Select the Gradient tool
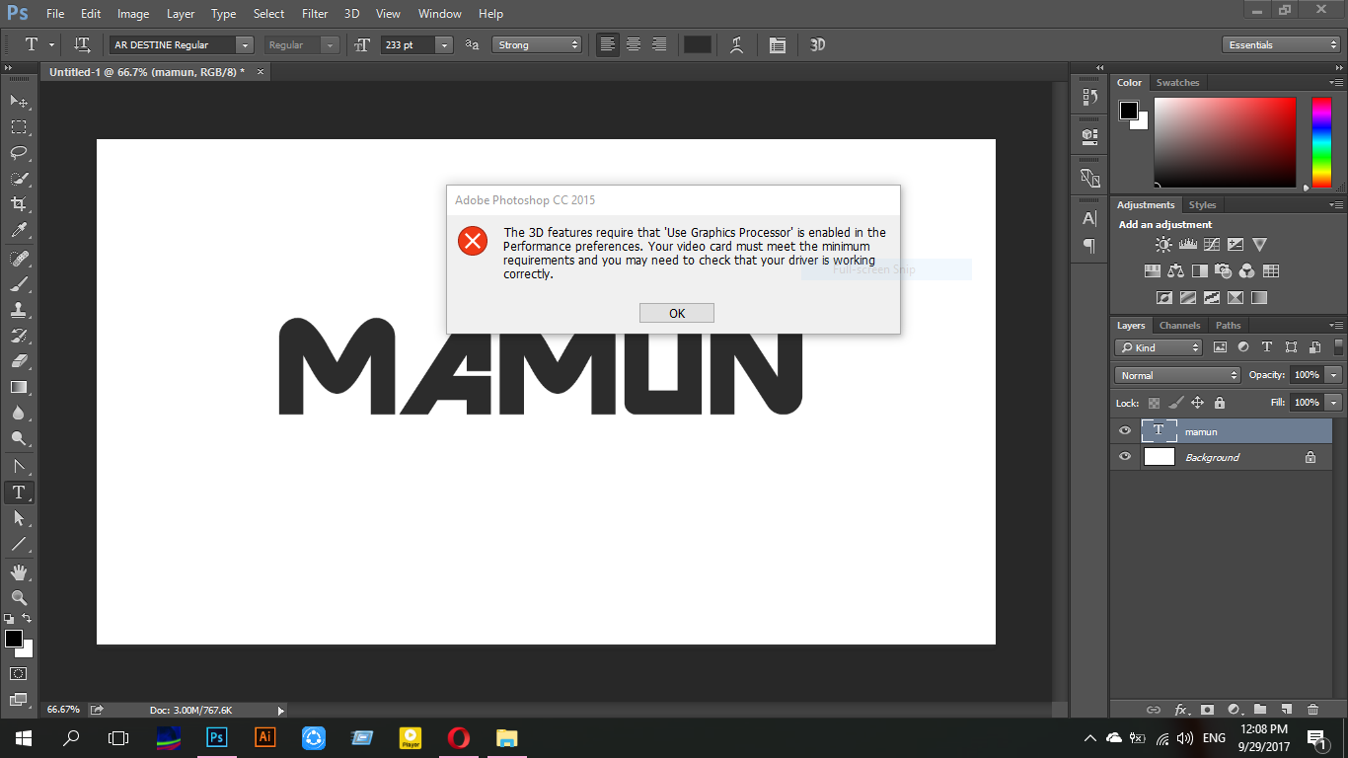The width and height of the screenshot is (1348, 758). coord(19,387)
